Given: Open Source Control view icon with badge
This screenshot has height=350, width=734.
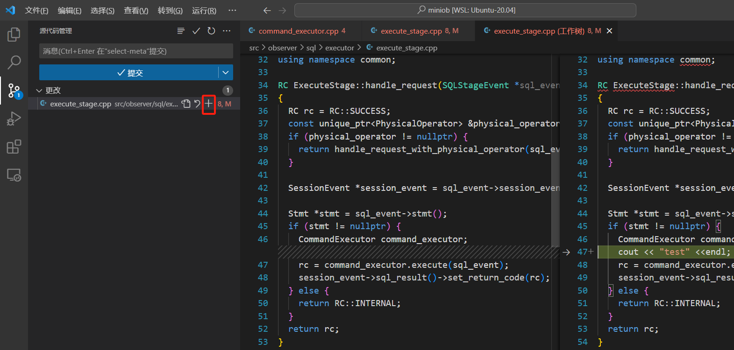Looking at the screenshot, I should (x=14, y=91).
